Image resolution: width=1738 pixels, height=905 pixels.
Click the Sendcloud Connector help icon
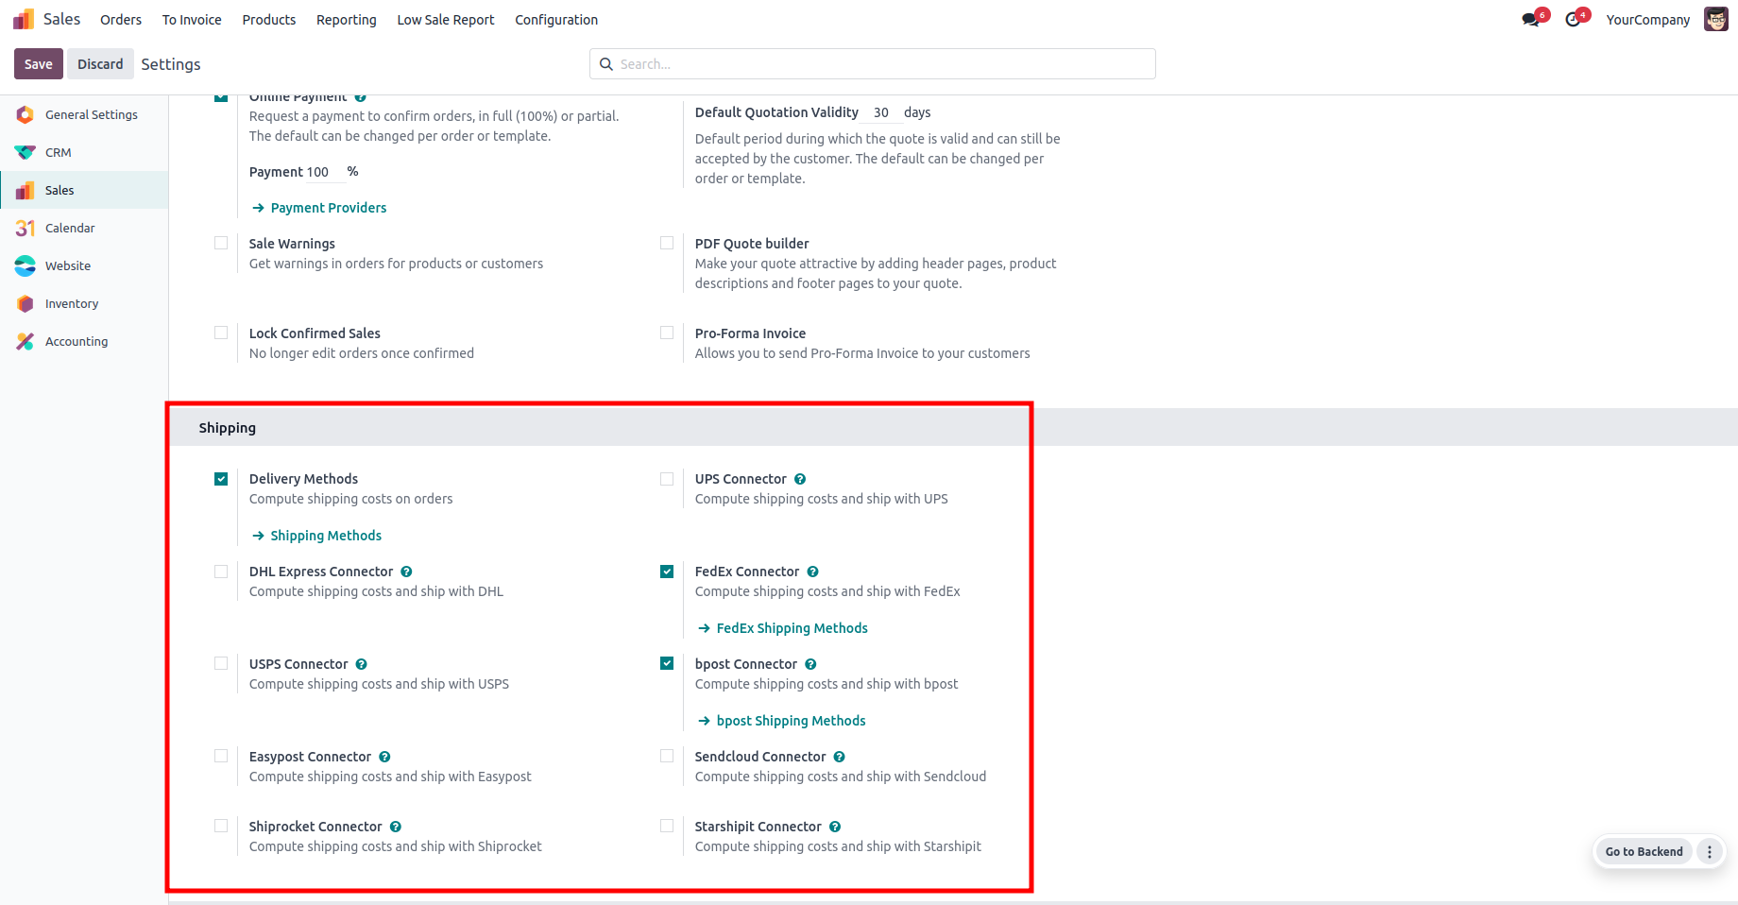tap(840, 757)
